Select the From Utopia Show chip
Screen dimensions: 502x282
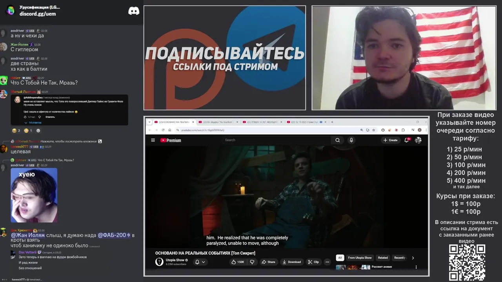pos(360,258)
